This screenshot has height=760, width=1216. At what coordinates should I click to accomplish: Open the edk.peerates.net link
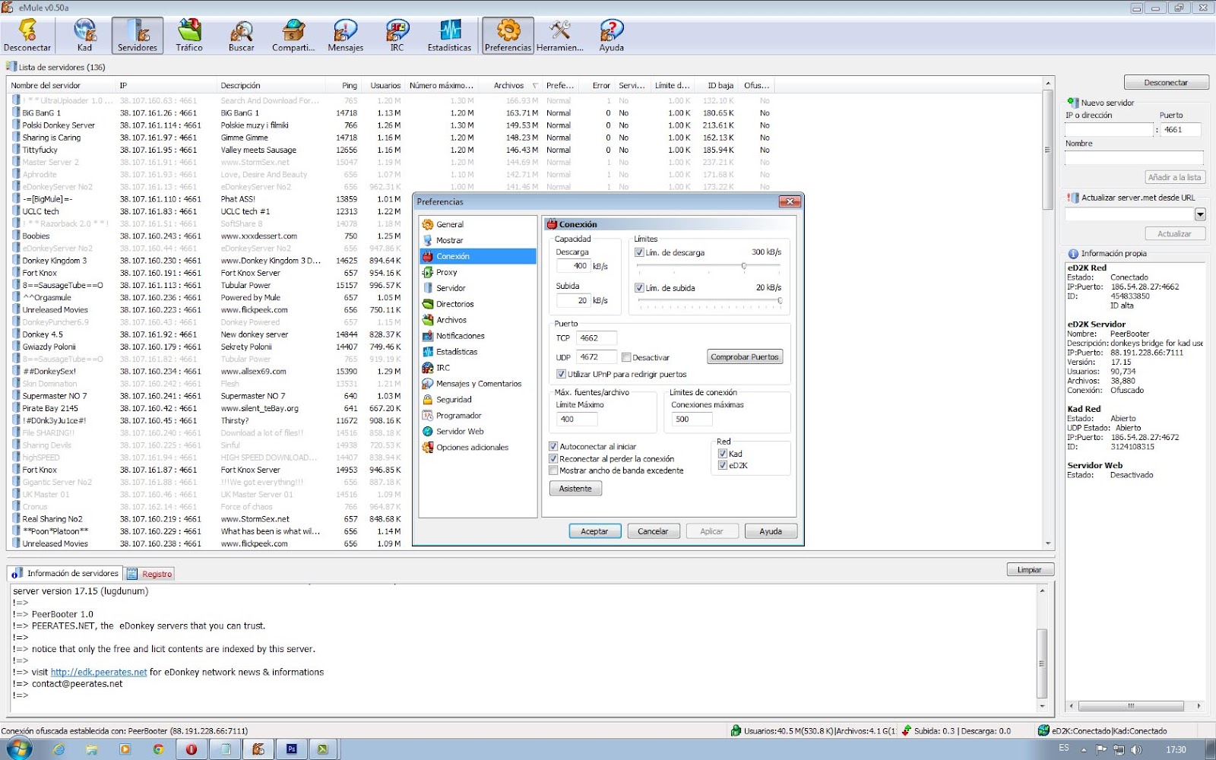coord(98,672)
